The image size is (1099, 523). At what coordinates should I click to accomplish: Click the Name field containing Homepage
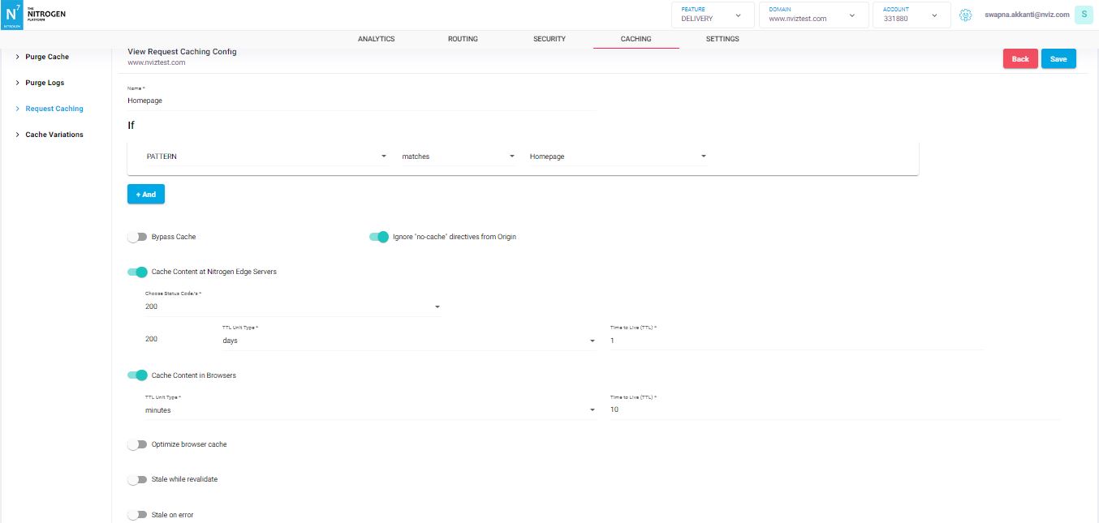coord(362,101)
